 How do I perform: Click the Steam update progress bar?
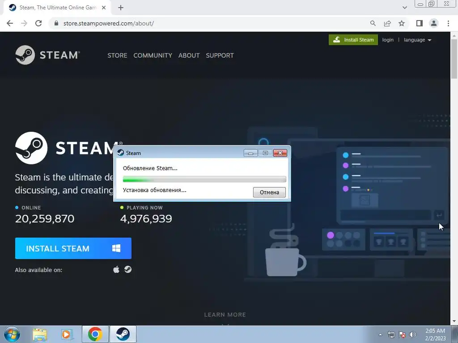[204, 179]
